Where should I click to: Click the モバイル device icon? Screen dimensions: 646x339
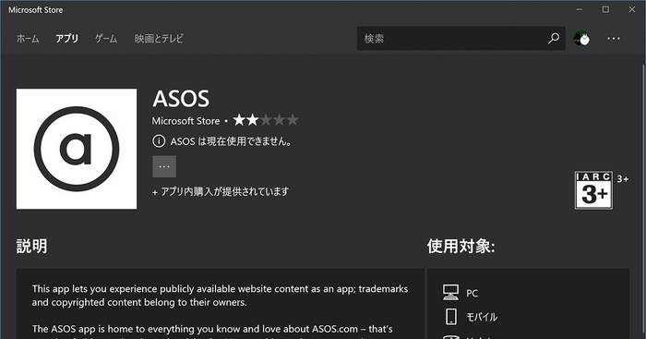tap(451, 317)
